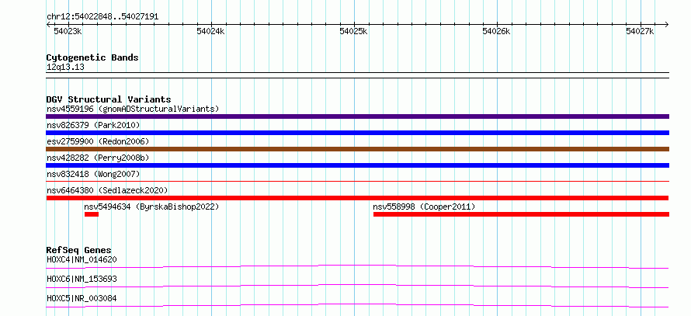This screenshot has height=316, width=691.
Task: Click the nsv428282 (Perry2008b) label
Action: [98, 158]
